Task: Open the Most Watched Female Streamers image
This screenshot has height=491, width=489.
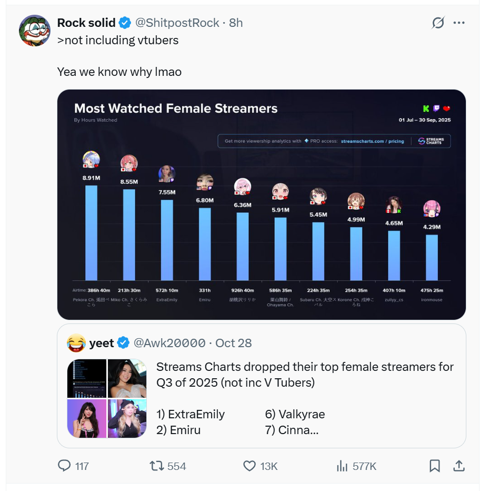Action: 262,204
